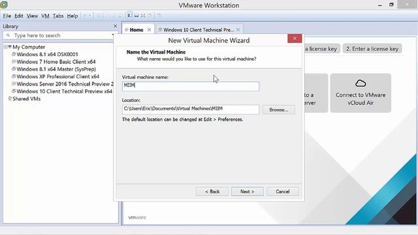Click the default location Preferences hint text
The height and width of the screenshot is (235, 418).
click(x=182, y=119)
